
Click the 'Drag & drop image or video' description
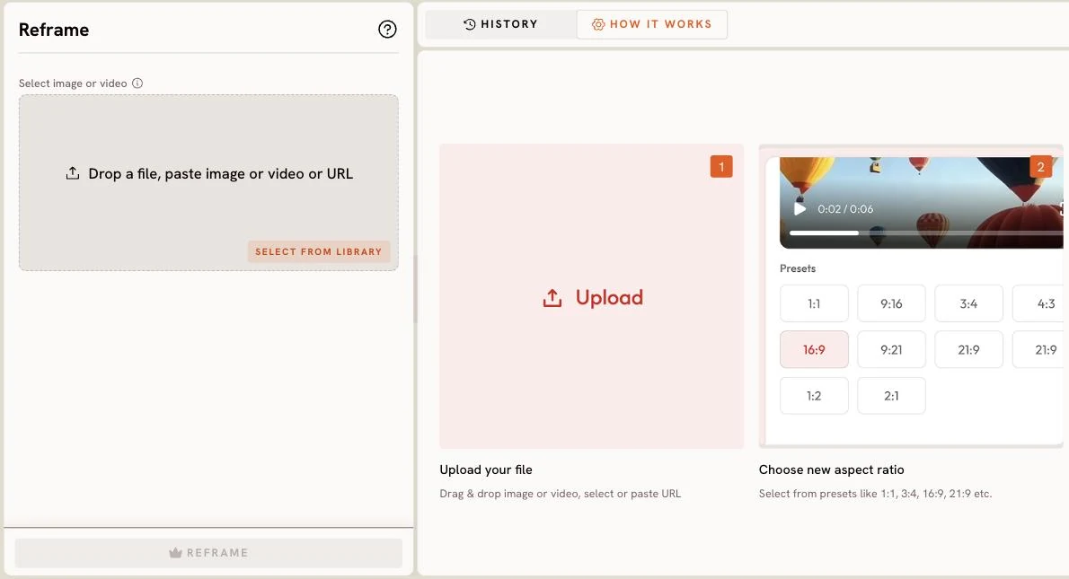tap(561, 493)
